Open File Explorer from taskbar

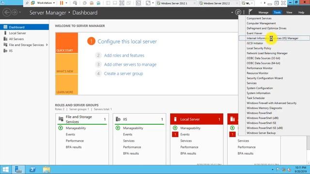click(x=46, y=170)
